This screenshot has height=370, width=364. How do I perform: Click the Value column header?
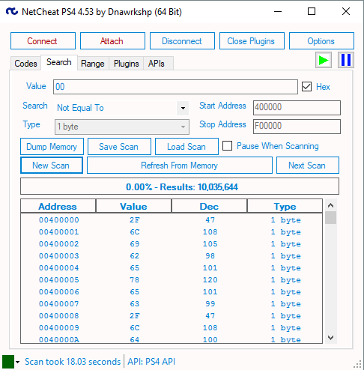pyautogui.click(x=133, y=206)
